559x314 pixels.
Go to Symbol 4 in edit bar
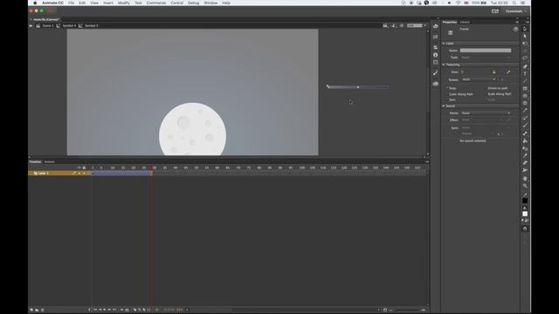(69, 25)
